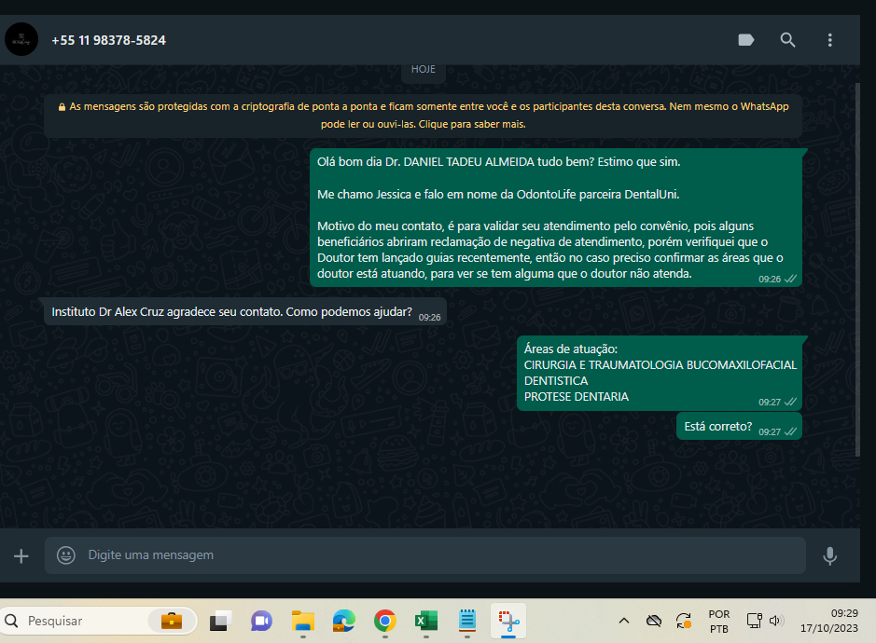
Task: Click the Windows taskbar Pesquisar search box
Action: (x=98, y=621)
